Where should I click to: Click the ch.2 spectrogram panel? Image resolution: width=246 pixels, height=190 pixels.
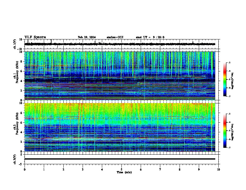[x=120, y=127]
